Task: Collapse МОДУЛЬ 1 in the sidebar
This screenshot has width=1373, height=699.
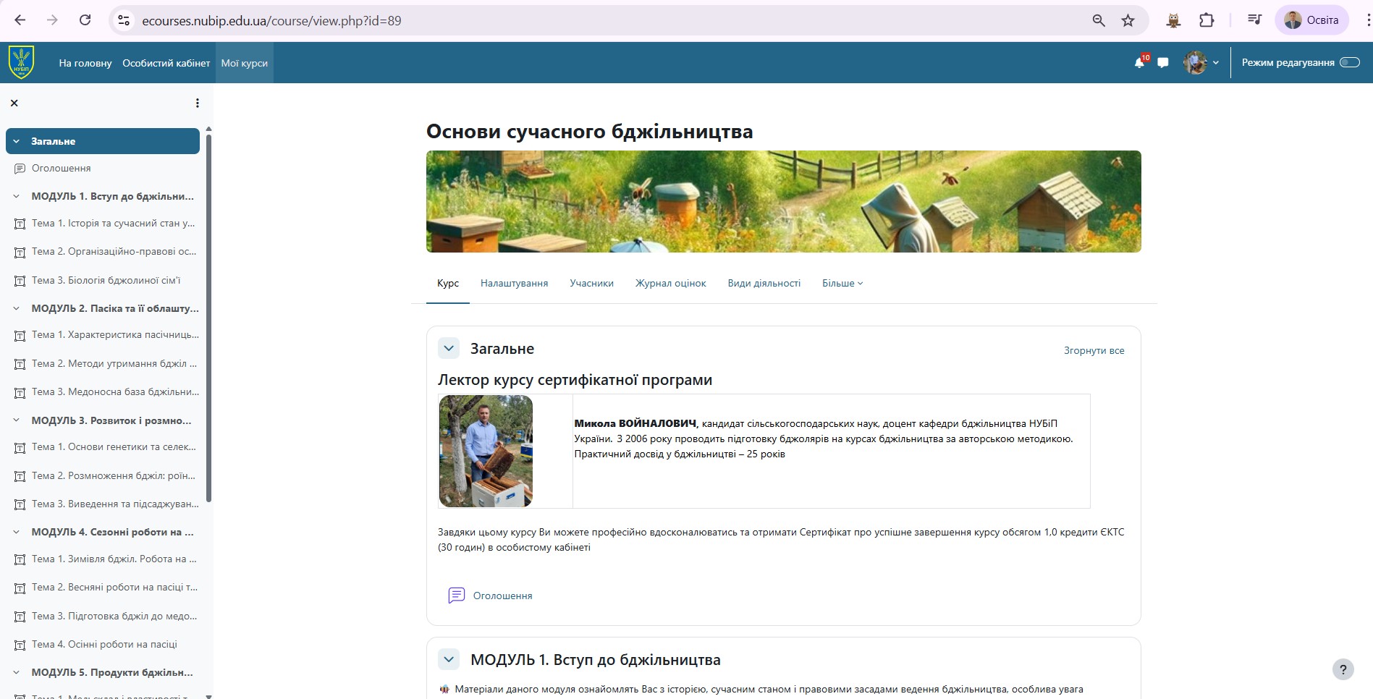Action: coord(16,196)
